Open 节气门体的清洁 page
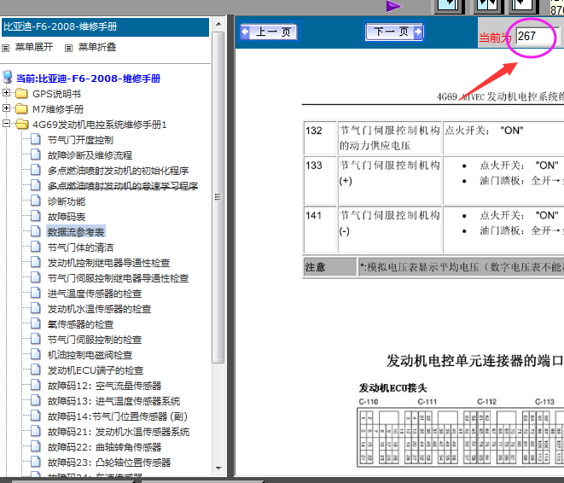The image size is (564, 483). pos(80,247)
